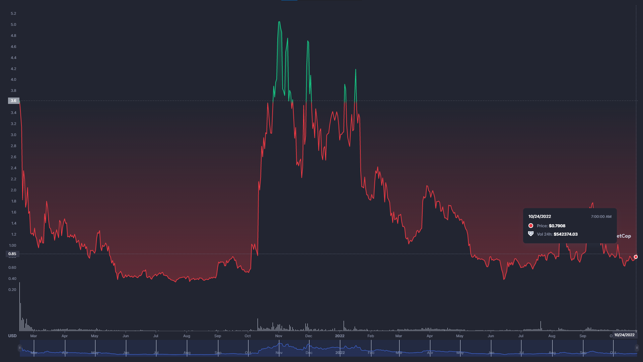643x362 pixels.
Task: Click the 7:00:00 AM time in the tooltip
Action: pos(601,217)
